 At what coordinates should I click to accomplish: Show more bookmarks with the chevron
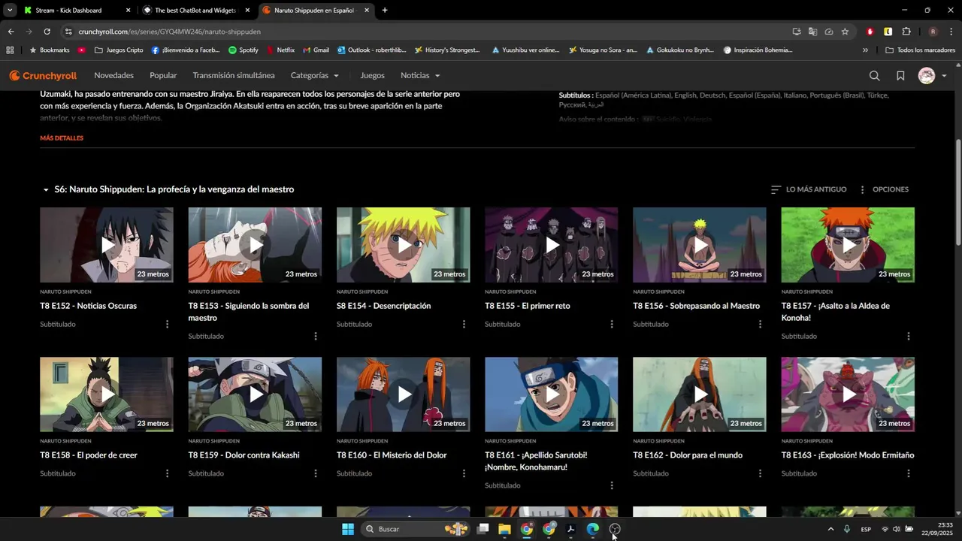[865, 50]
